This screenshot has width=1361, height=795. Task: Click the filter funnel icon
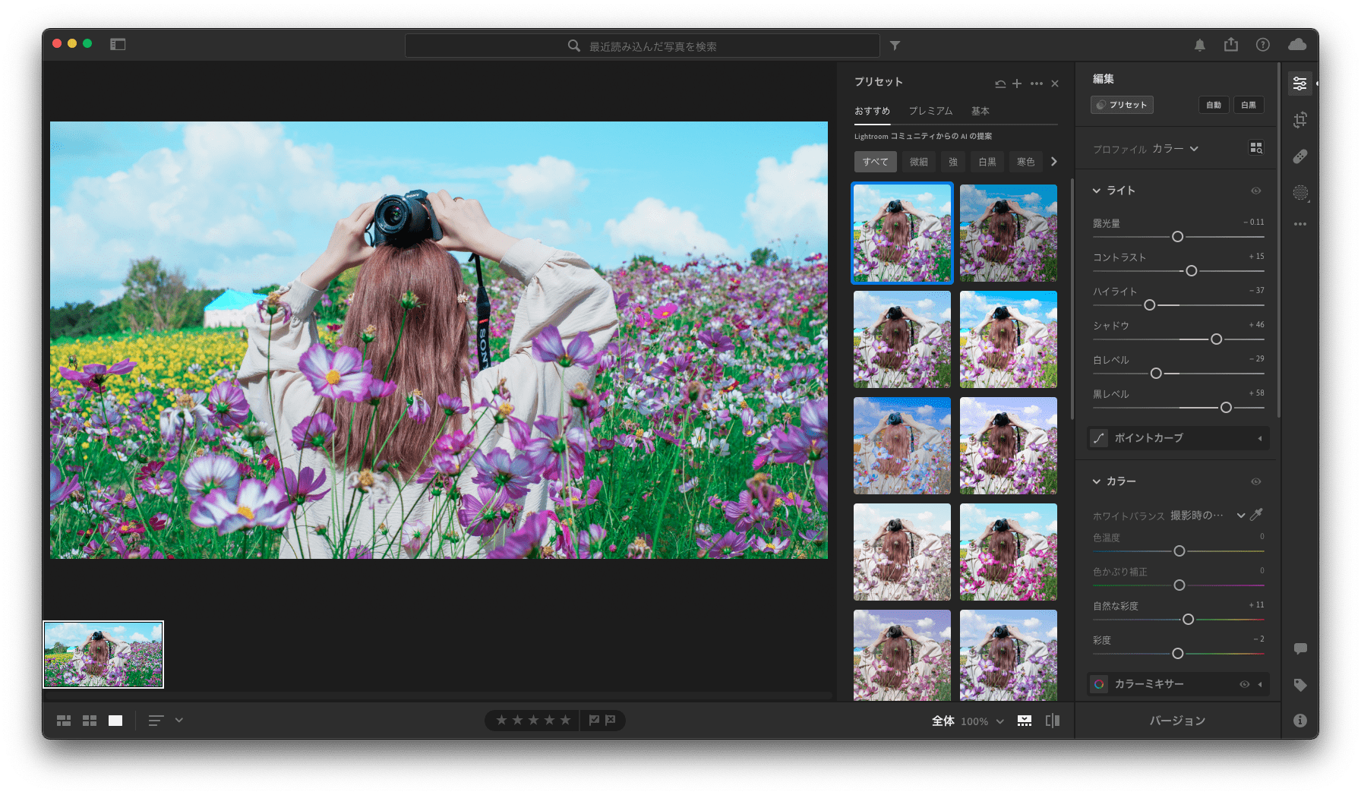pyautogui.click(x=895, y=46)
